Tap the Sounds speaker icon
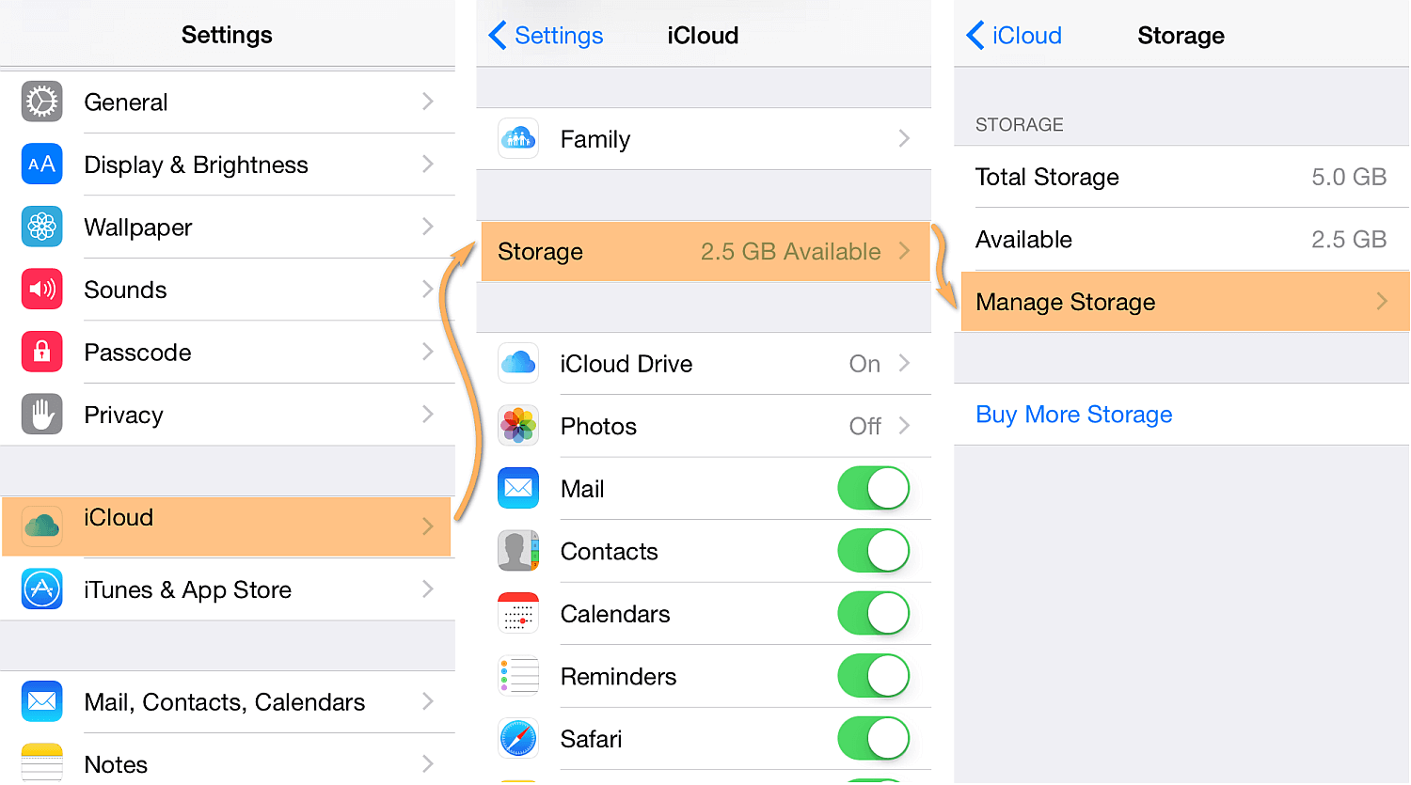The image size is (1411, 785). (41, 289)
